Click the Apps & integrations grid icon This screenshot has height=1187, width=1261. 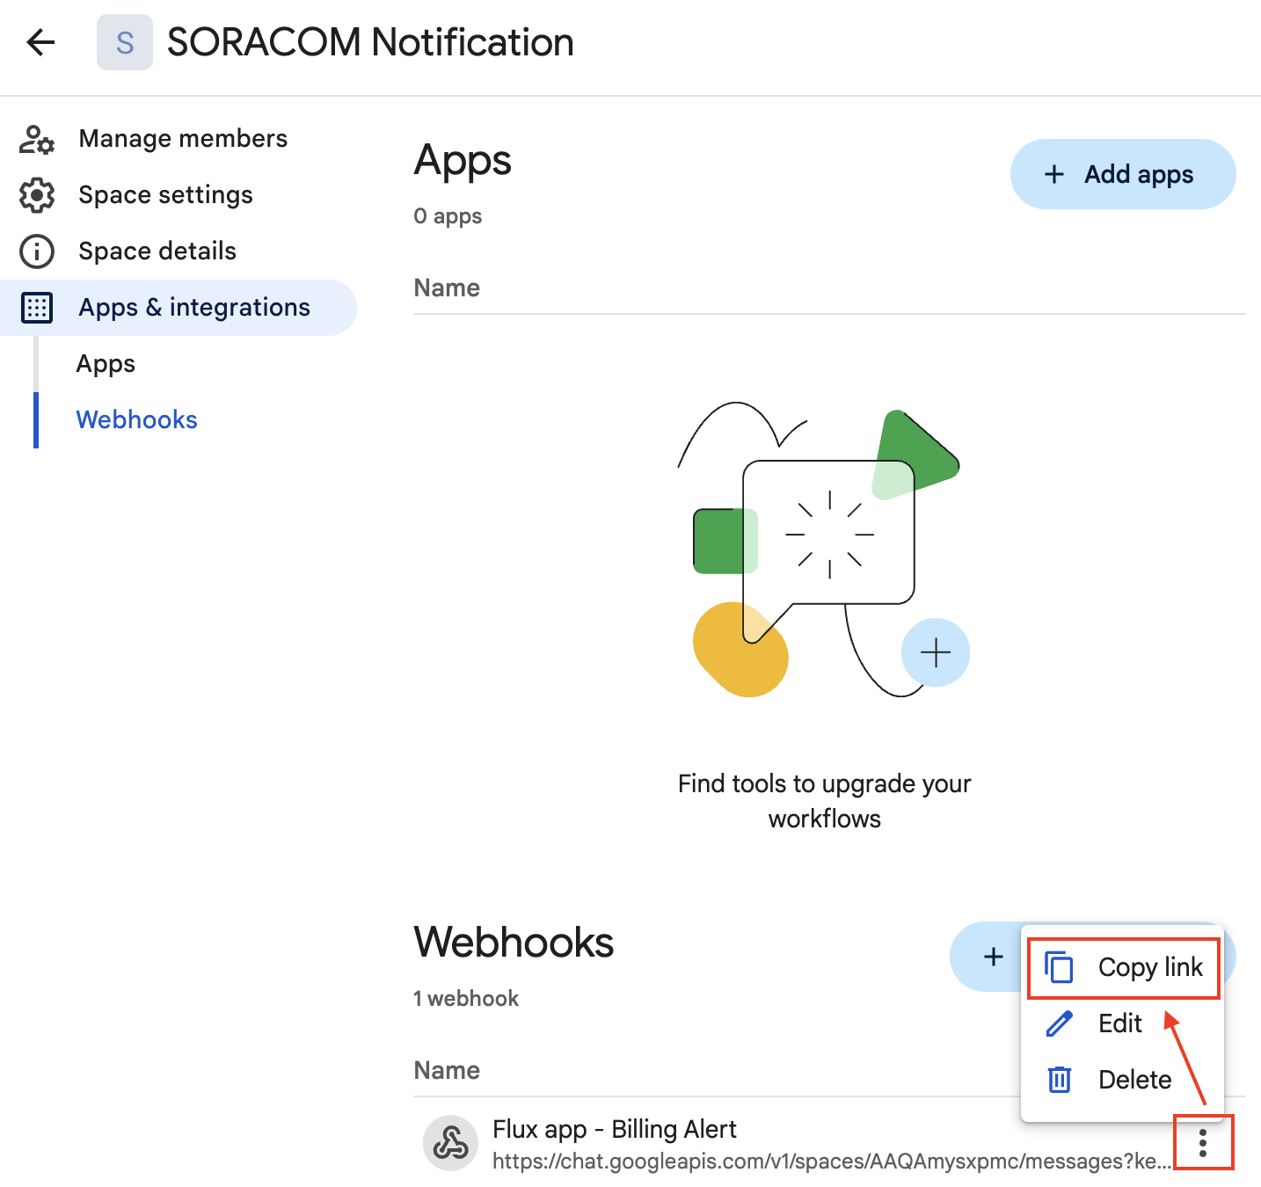[x=37, y=308]
